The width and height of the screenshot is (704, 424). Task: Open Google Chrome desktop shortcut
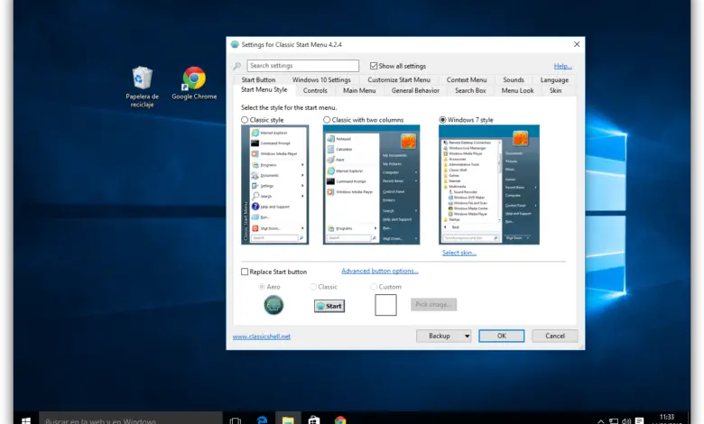click(x=194, y=79)
